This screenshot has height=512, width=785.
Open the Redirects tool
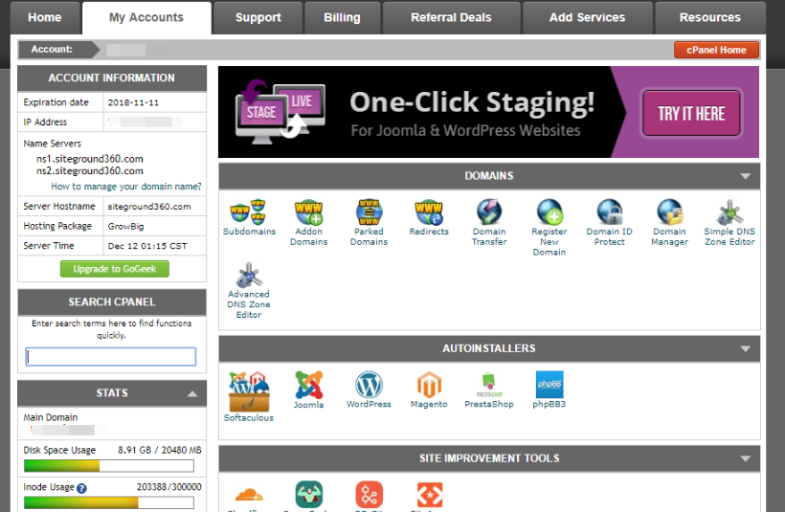tap(429, 217)
